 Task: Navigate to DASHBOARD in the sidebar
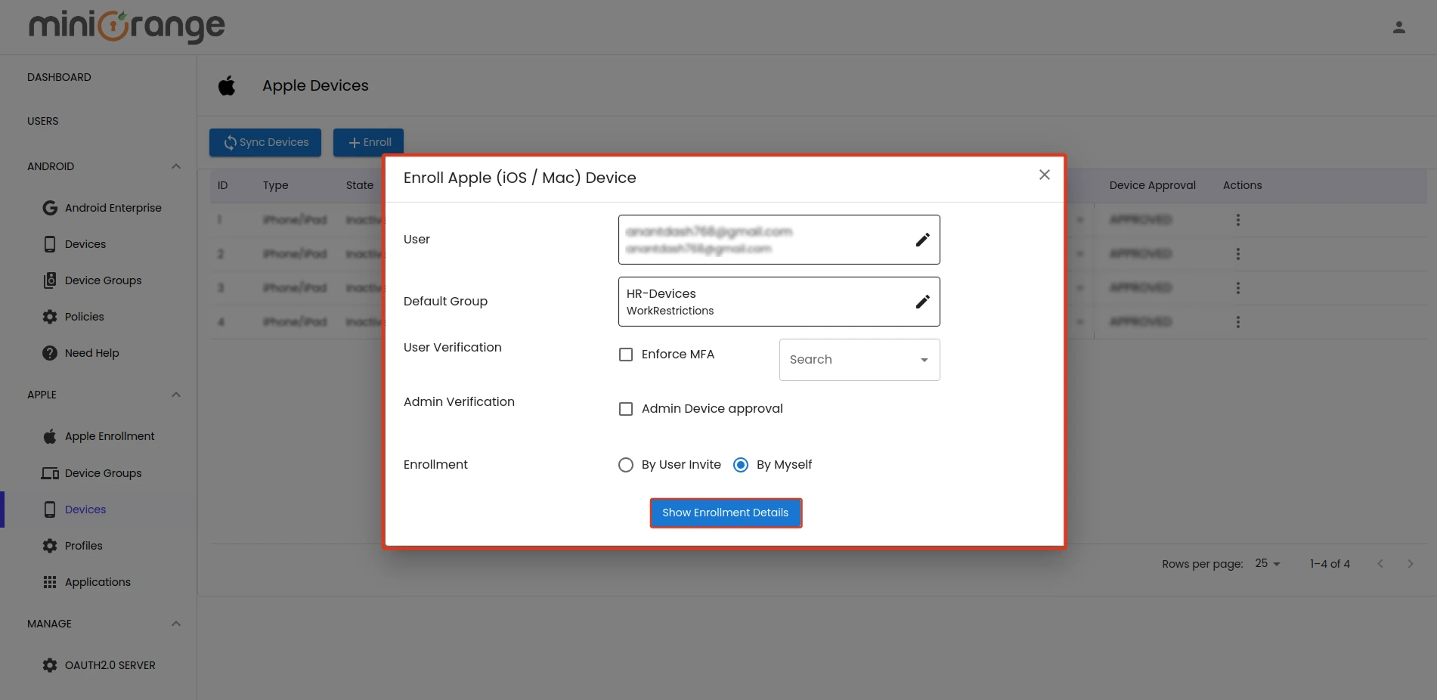[58, 76]
